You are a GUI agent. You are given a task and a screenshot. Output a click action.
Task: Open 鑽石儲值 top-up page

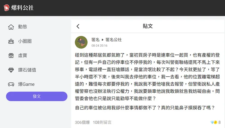27,70
